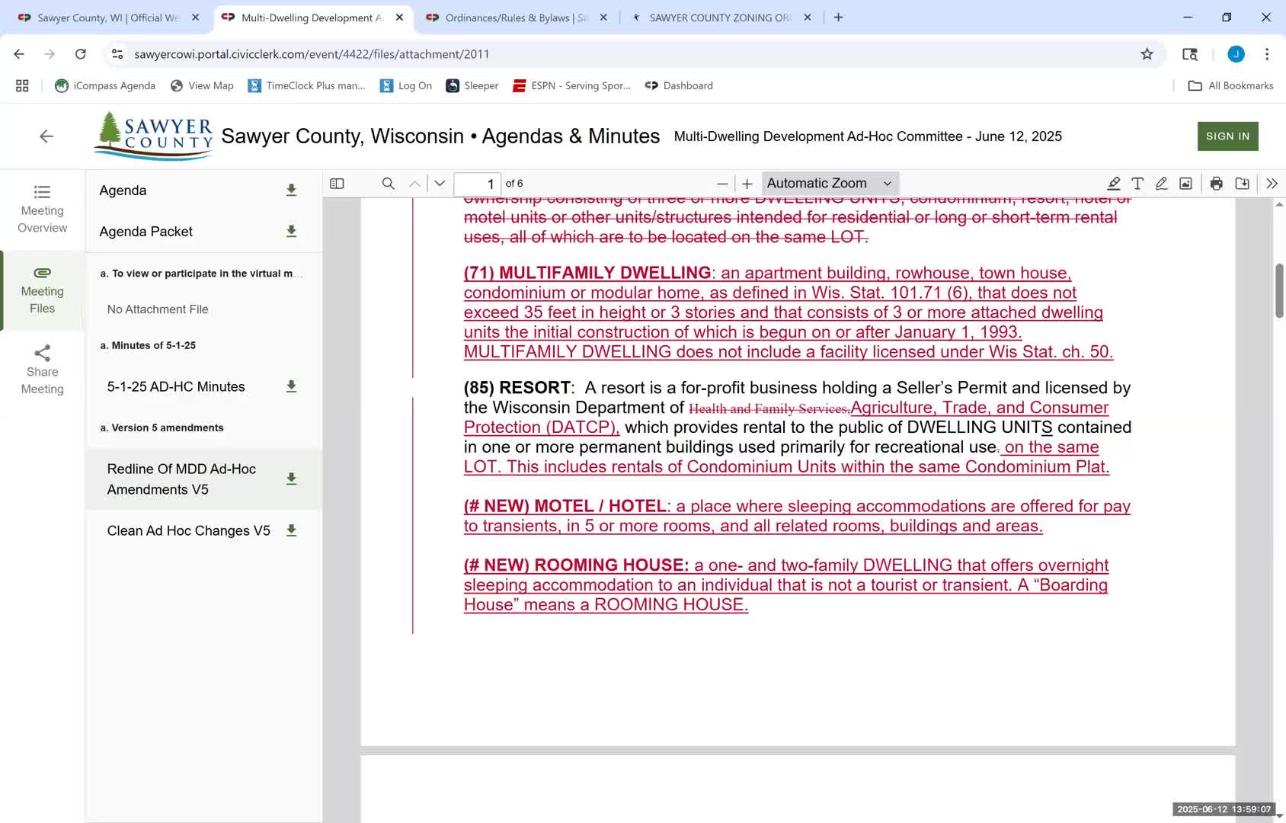1286x823 pixels.
Task: Zoom in the PDF document
Action: point(747,184)
